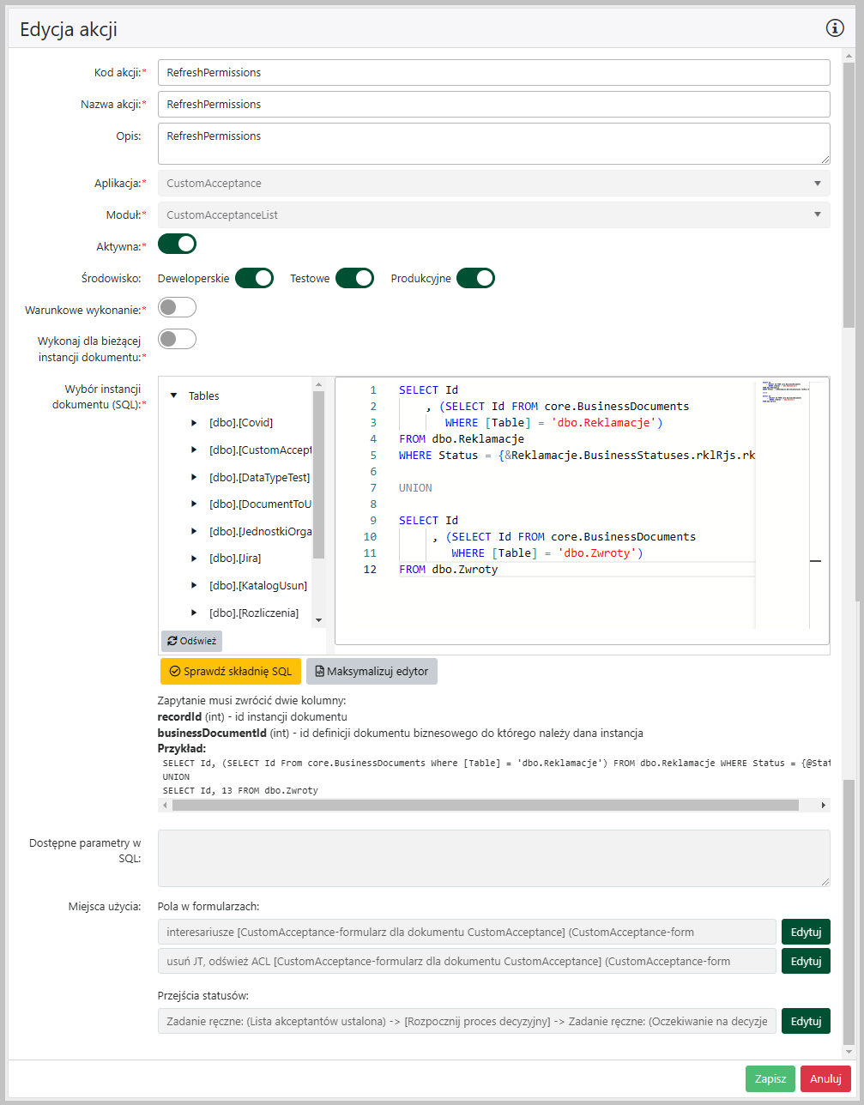
Task: Expand the [dbo].[Covid] table node
Action: click(194, 423)
